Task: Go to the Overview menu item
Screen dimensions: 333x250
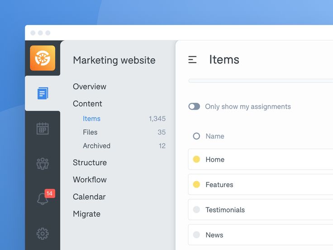Action: (x=90, y=87)
